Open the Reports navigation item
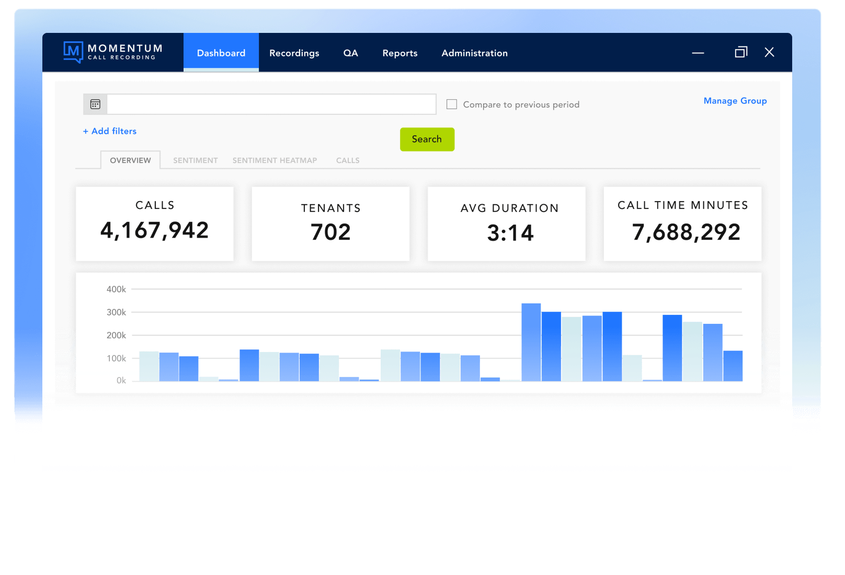 pos(399,53)
